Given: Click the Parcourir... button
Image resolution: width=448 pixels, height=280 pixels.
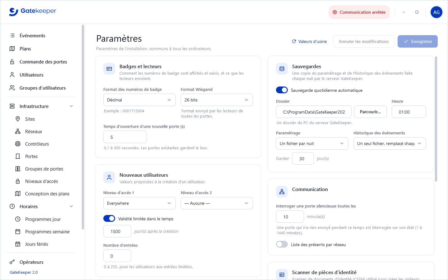Looking at the screenshot, I should tap(370, 112).
